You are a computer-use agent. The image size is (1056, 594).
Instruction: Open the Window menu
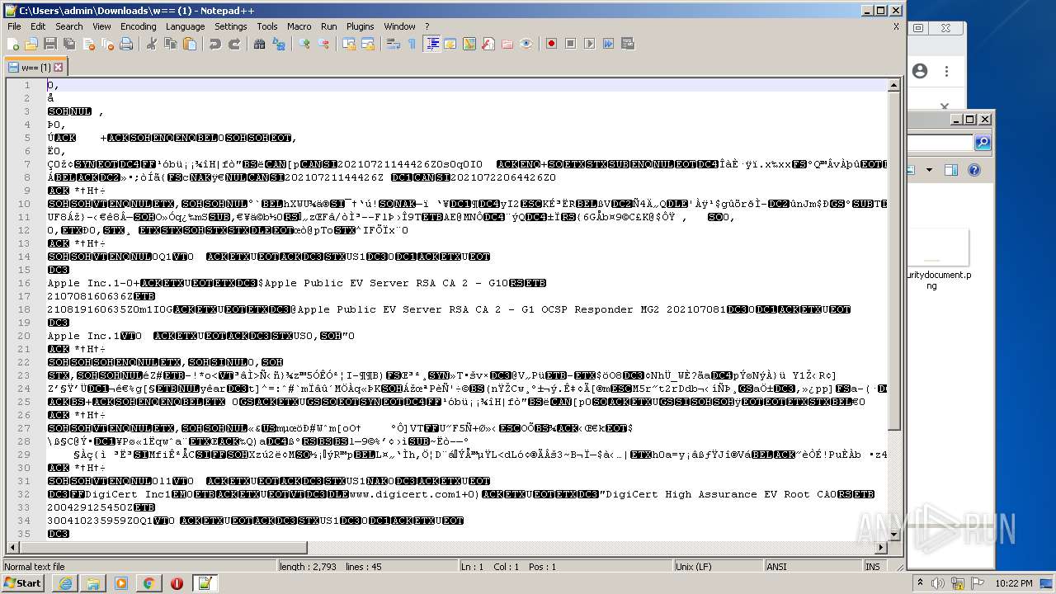click(x=399, y=26)
